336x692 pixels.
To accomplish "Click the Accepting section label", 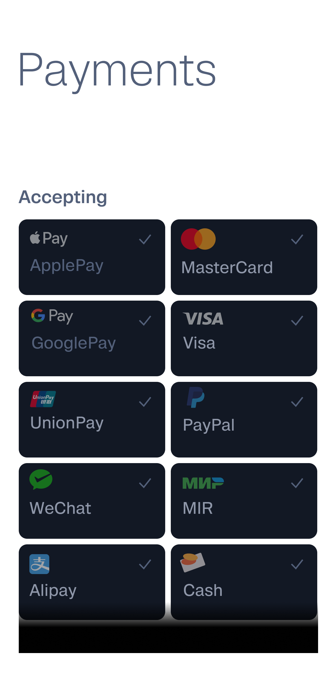I will point(63,197).
